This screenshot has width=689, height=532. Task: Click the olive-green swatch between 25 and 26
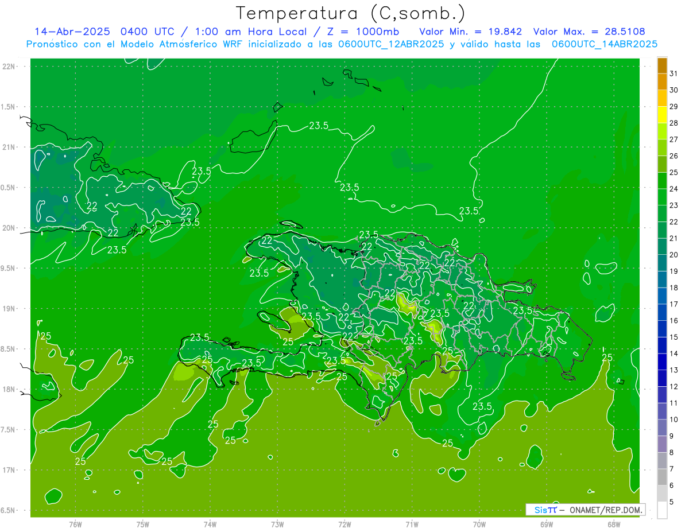pos(662,164)
